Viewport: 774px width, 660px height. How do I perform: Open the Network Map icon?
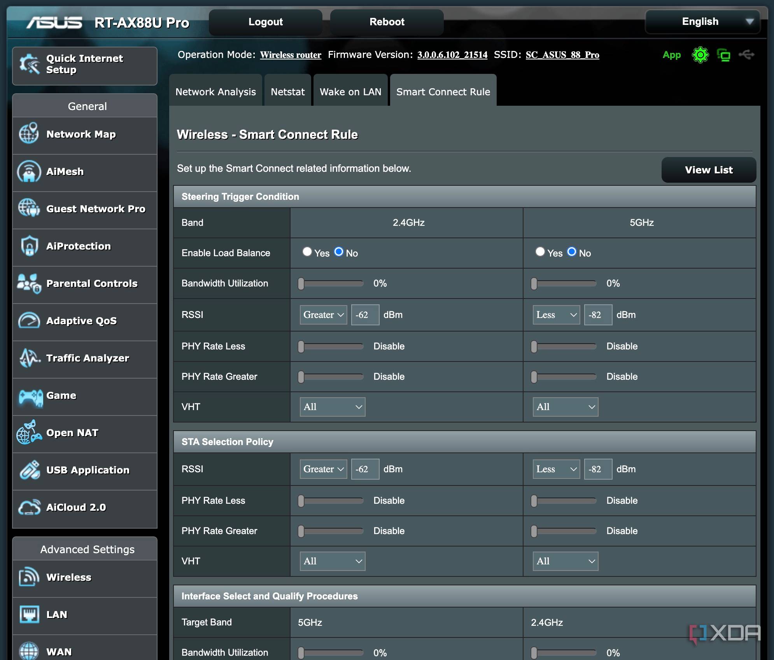click(x=29, y=134)
